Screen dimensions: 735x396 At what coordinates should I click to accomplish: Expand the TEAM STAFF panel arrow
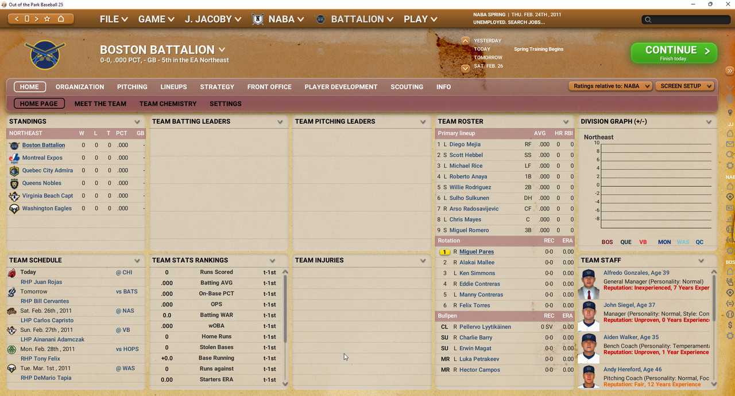click(x=701, y=260)
